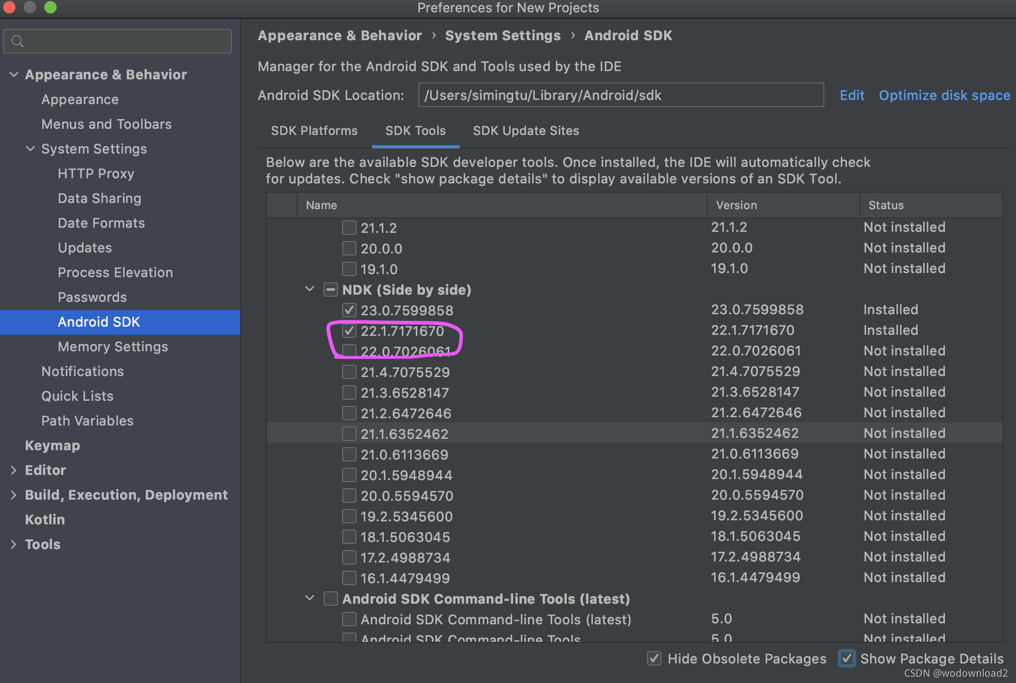Viewport: 1016px width, 683px height.
Task: Open Path Variables settings
Action: coord(87,421)
